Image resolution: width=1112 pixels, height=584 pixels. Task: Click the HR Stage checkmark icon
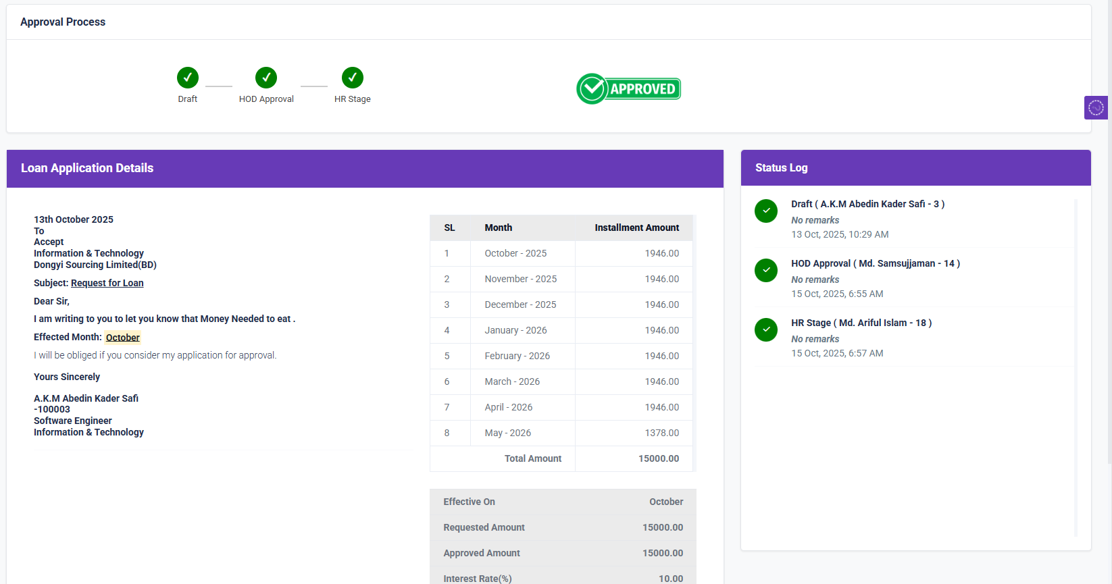(x=353, y=78)
